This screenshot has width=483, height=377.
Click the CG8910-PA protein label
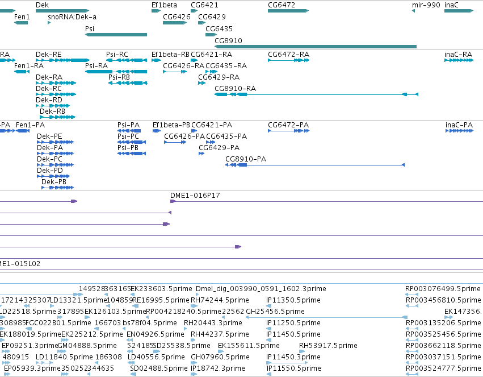(246, 159)
